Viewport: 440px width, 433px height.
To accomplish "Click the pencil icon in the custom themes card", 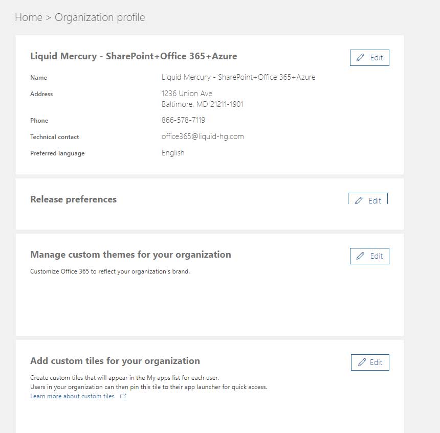I will [361, 256].
